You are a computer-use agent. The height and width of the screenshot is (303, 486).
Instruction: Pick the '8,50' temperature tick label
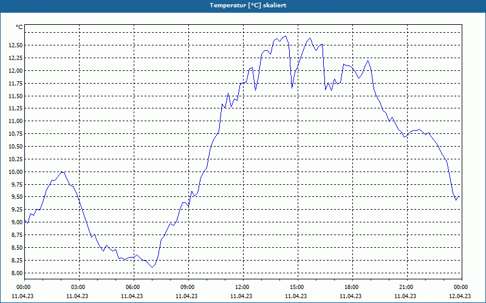[17, 248]
